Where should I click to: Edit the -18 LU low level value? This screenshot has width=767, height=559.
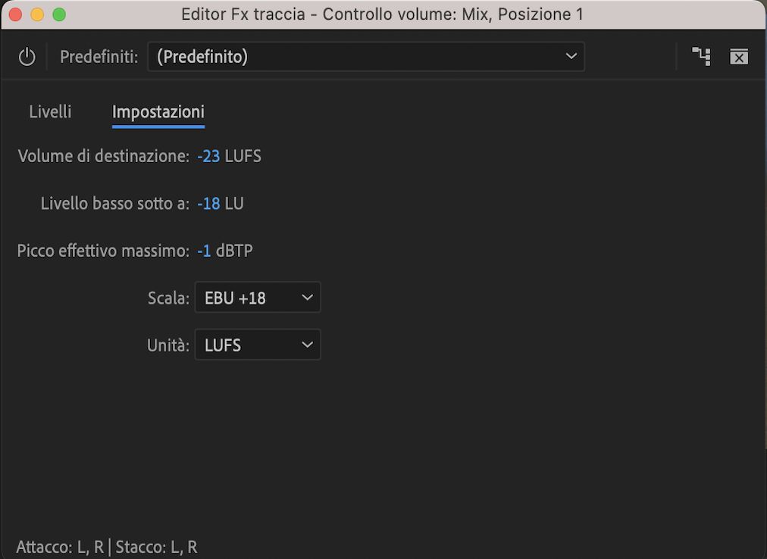pos(206,203)
